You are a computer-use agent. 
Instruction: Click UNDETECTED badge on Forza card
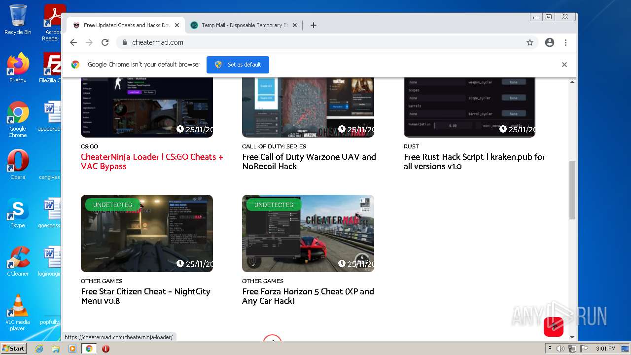pos(274,205)
